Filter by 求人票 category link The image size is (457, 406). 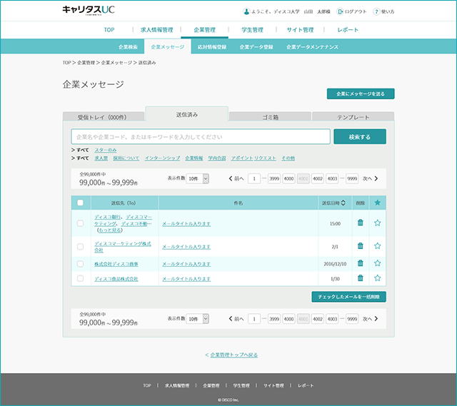tap(101, 158)
